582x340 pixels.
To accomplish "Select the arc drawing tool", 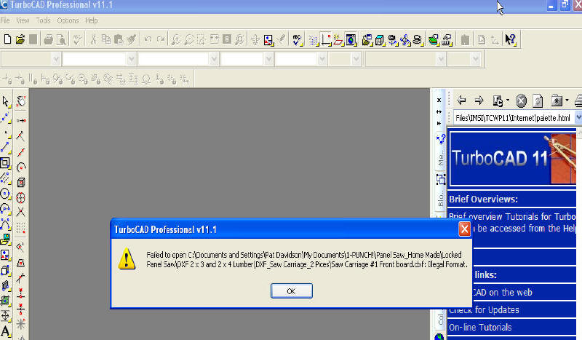I will [5, 209].
